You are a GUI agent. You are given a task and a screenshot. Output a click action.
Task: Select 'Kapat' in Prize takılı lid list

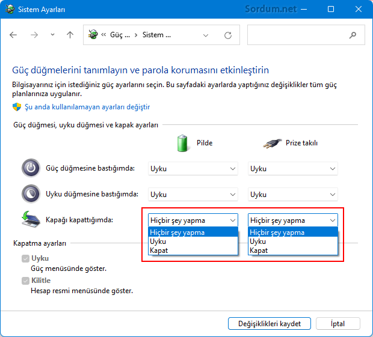click(x=293, y=250)
